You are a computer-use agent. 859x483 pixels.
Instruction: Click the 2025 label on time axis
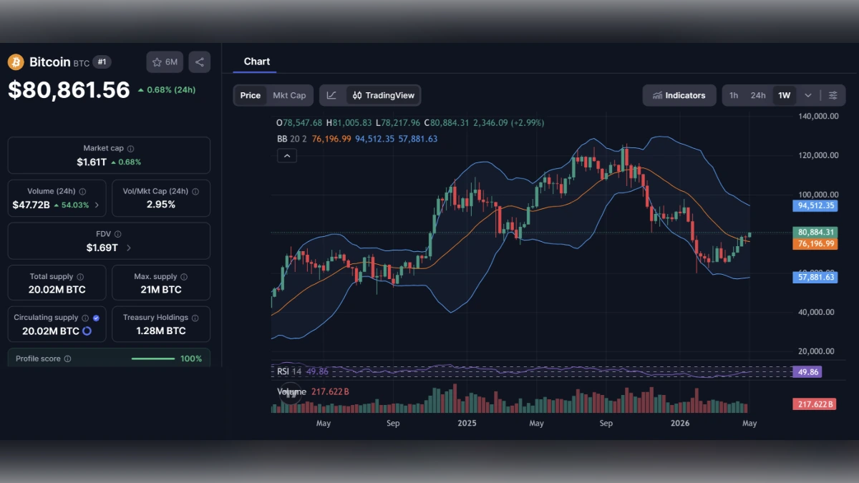tap(467, 423)
